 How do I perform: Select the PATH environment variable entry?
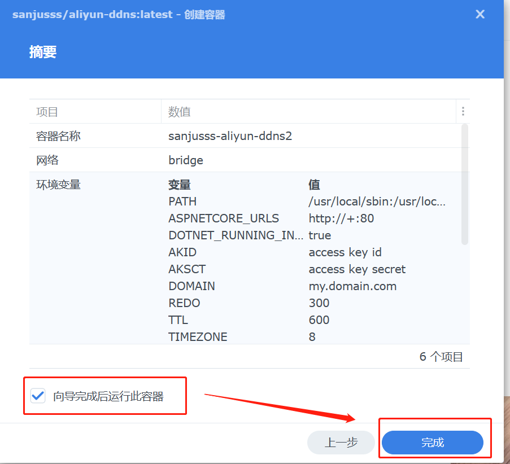click(182, 202)
